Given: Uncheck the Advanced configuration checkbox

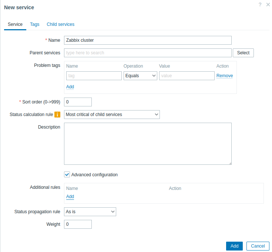Looking at the screenshot, I should 67,174.
